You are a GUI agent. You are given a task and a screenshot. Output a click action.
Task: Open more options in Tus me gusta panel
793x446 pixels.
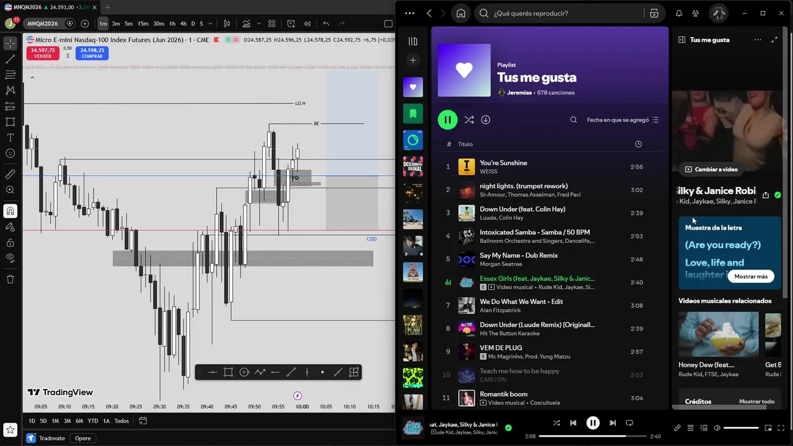[x=758, y=40]
